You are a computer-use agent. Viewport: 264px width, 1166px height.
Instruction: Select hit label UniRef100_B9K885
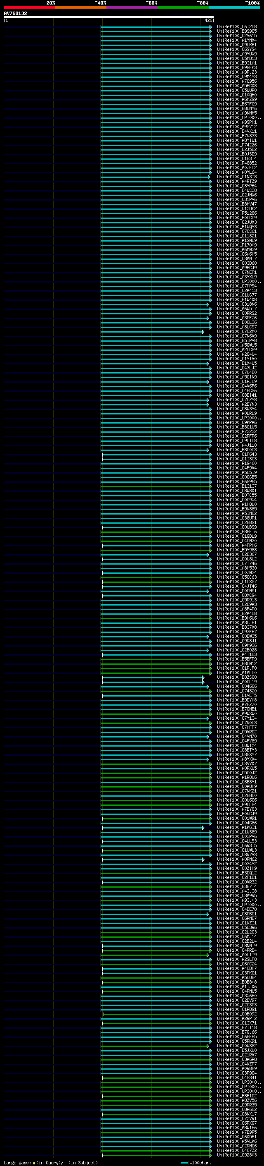pos(236,509)
